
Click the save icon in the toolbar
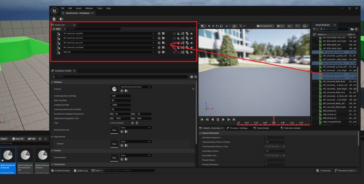coord(54,19)
